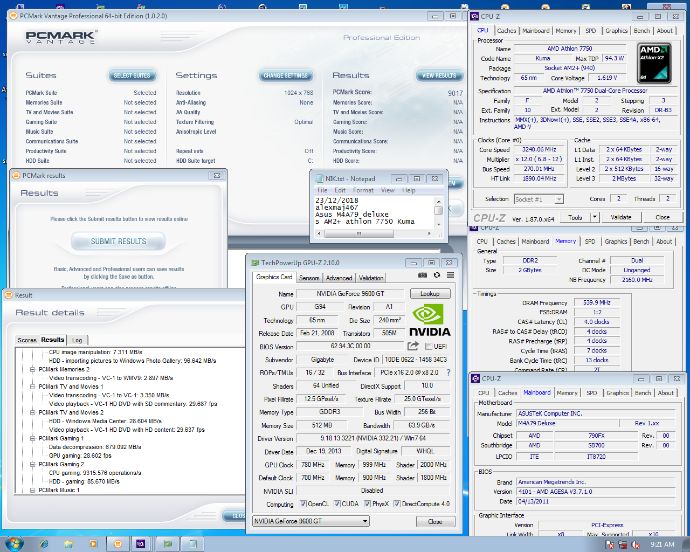Image resolution: width=690 pixels, height=552 pixels.
Task: Collapse the PCMark TV and Movies 2 node
Action: (33, 412)
